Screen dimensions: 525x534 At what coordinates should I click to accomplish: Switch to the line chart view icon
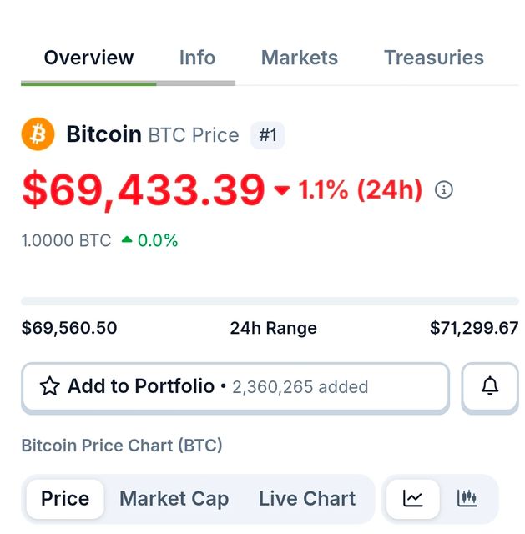tap(413, 499)
